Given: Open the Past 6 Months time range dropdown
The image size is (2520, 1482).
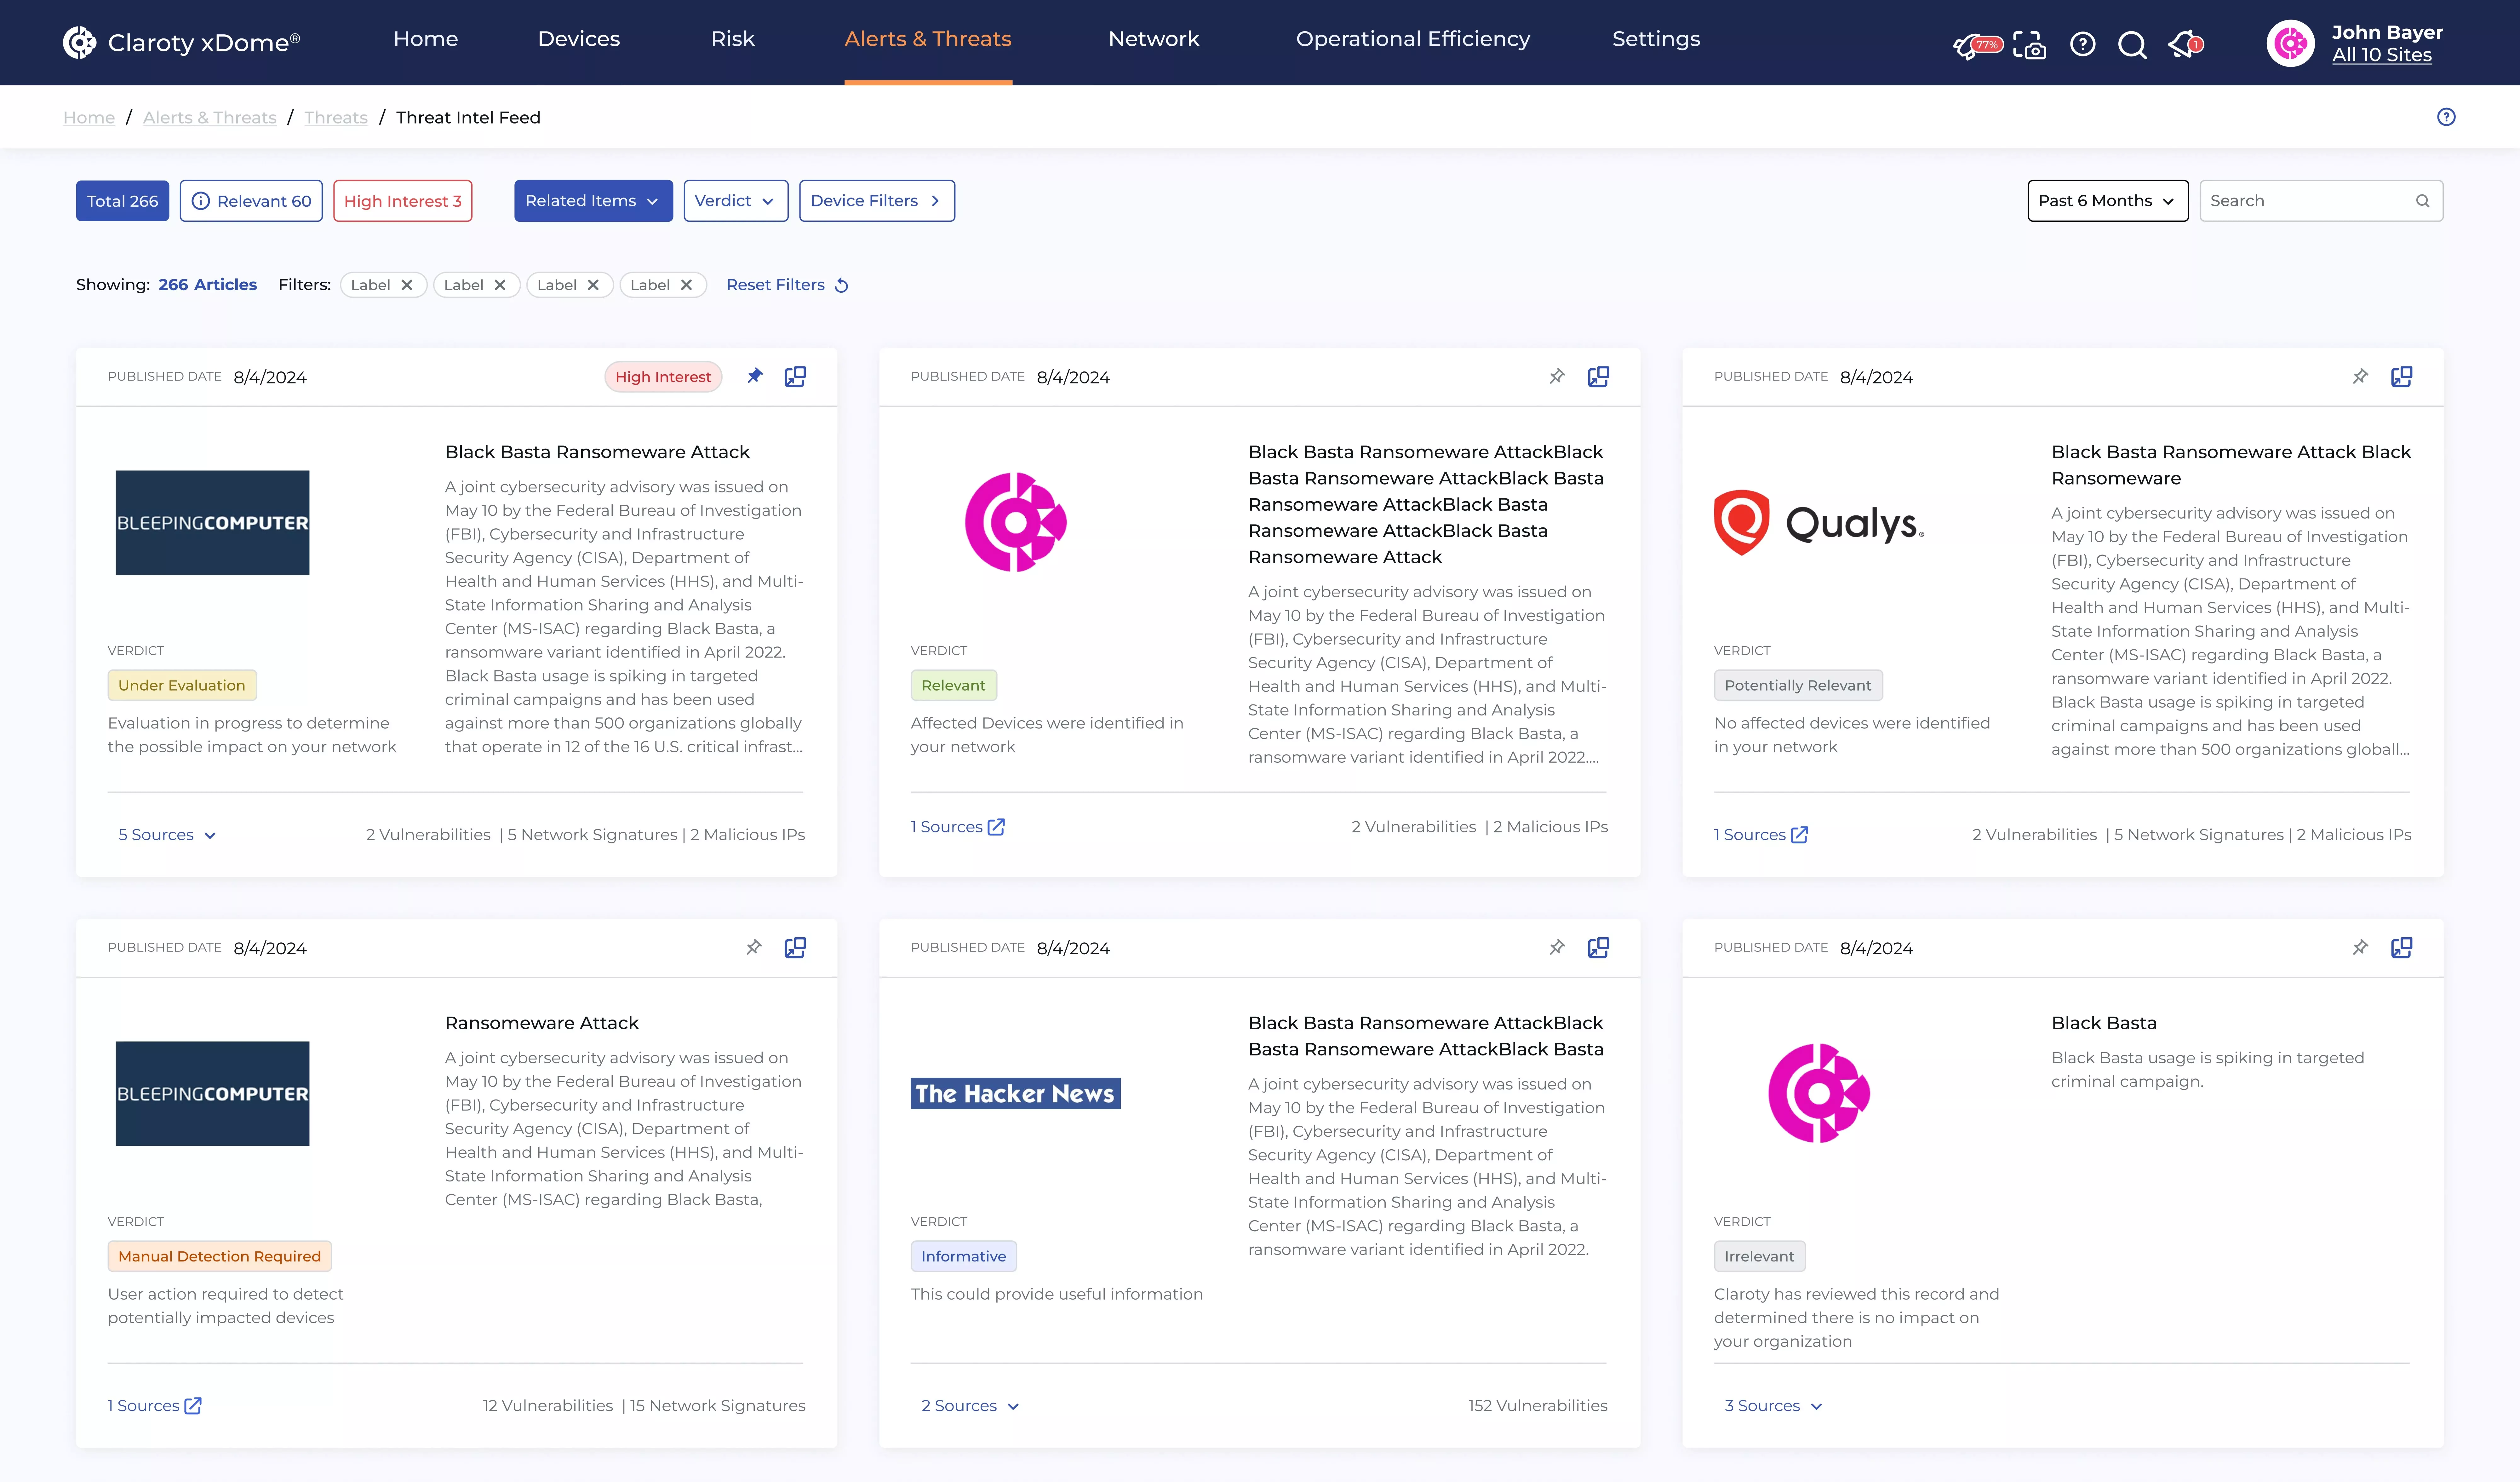Looking at the screenshot, I should click(x=2108, y=201).
